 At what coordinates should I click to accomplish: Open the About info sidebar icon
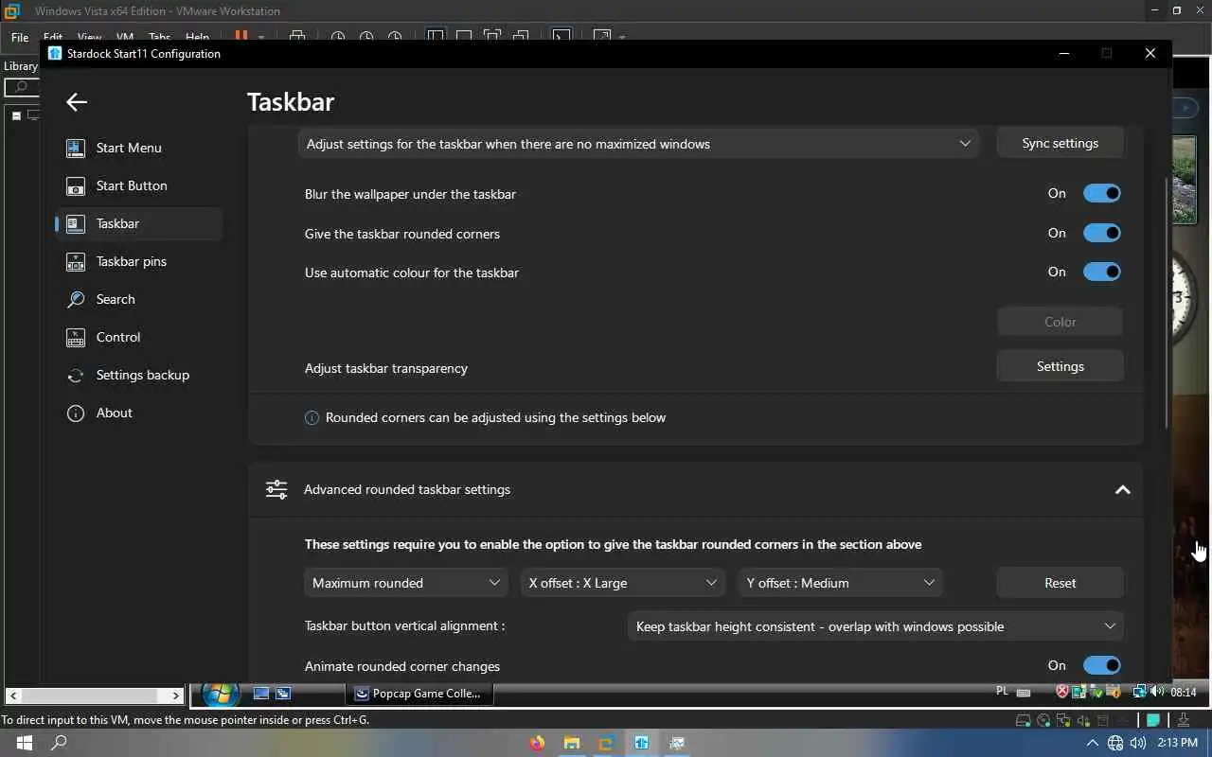click(x=76, y=413)
